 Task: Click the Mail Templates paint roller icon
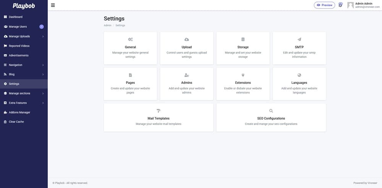pos(159,111)
